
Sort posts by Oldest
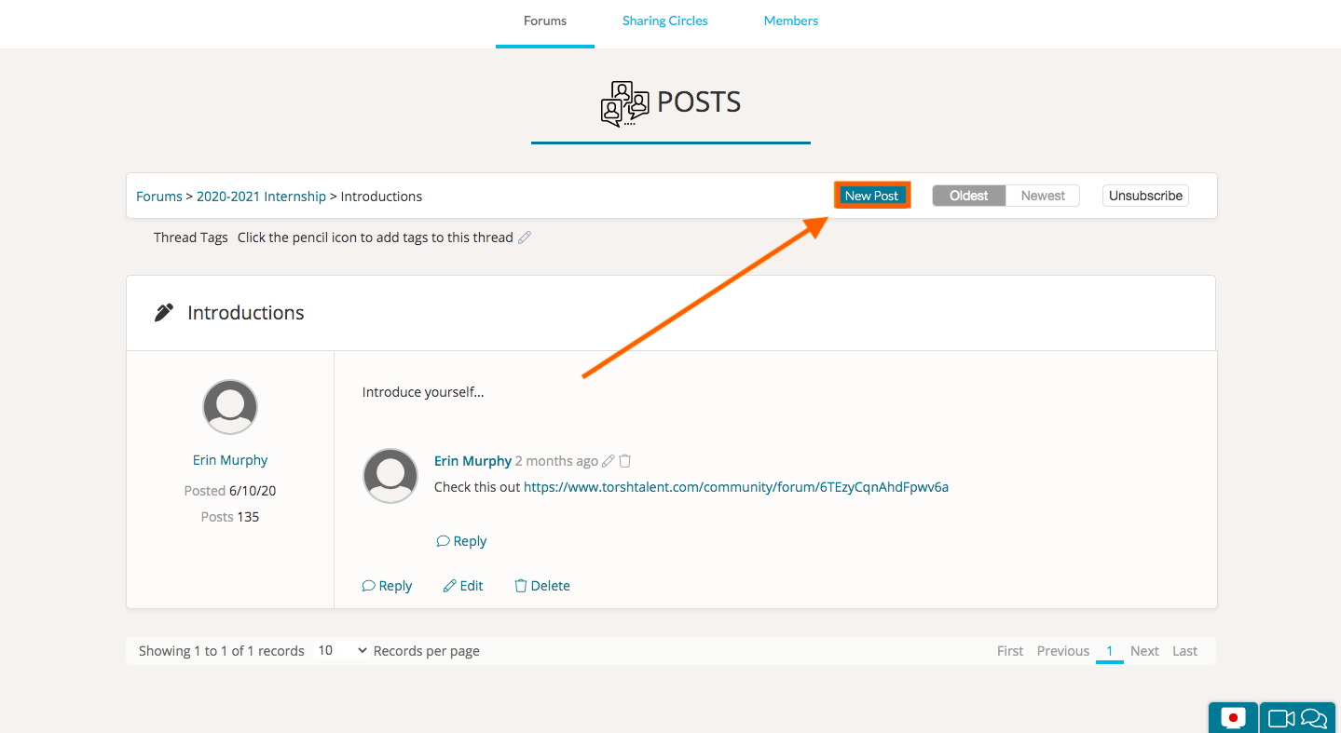(968, 196)
